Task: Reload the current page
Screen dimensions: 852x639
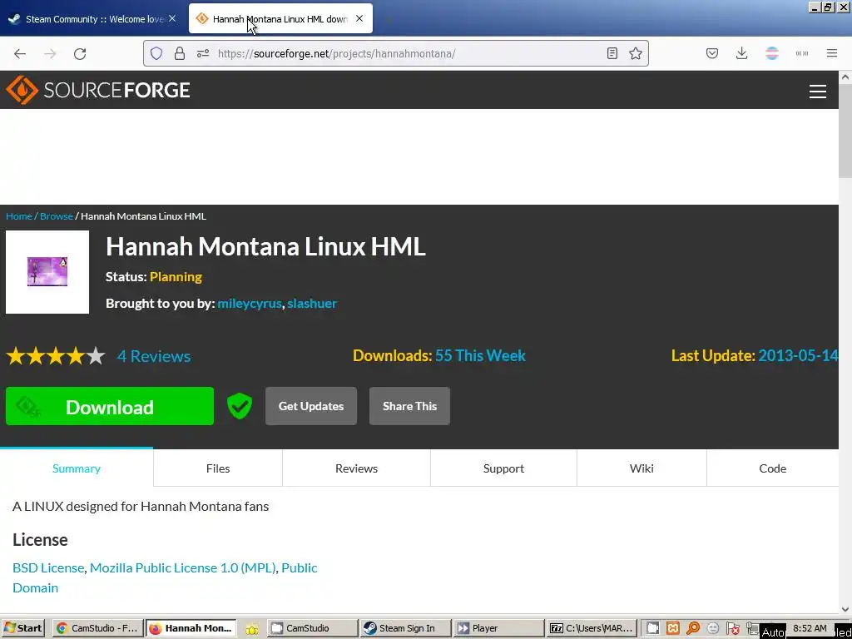Action: (x=80, y=53)
